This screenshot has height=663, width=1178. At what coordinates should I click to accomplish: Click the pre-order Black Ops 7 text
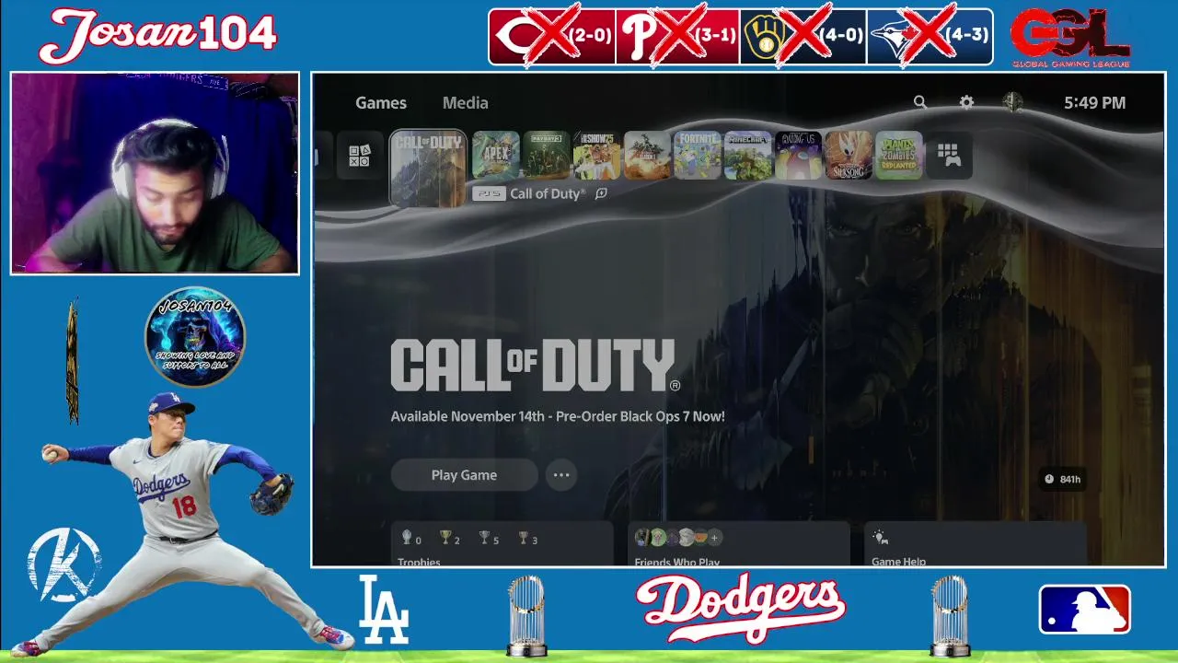click(x=558, y=416)
